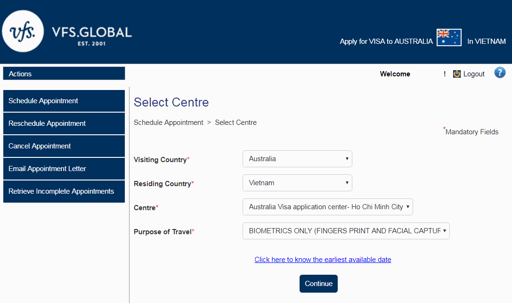The width and height of the screenshot is (512, 303).
Task: Click the Logout power icon
Action: point(457,74)
